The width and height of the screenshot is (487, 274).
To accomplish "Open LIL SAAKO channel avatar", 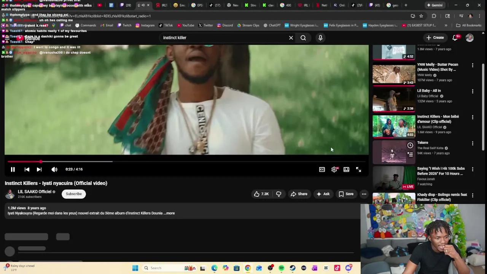I will [10, 194].
